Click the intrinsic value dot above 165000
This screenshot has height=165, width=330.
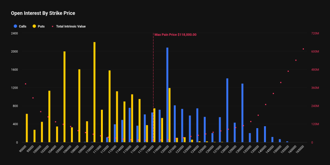303,49
